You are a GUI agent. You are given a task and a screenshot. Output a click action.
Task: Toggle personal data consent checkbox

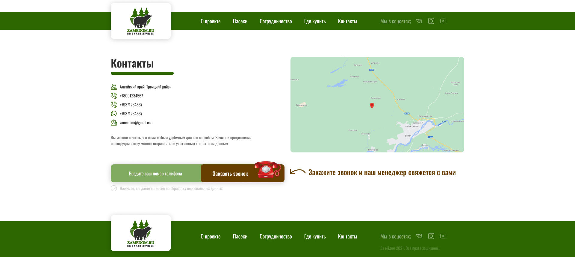click(114, 188)
